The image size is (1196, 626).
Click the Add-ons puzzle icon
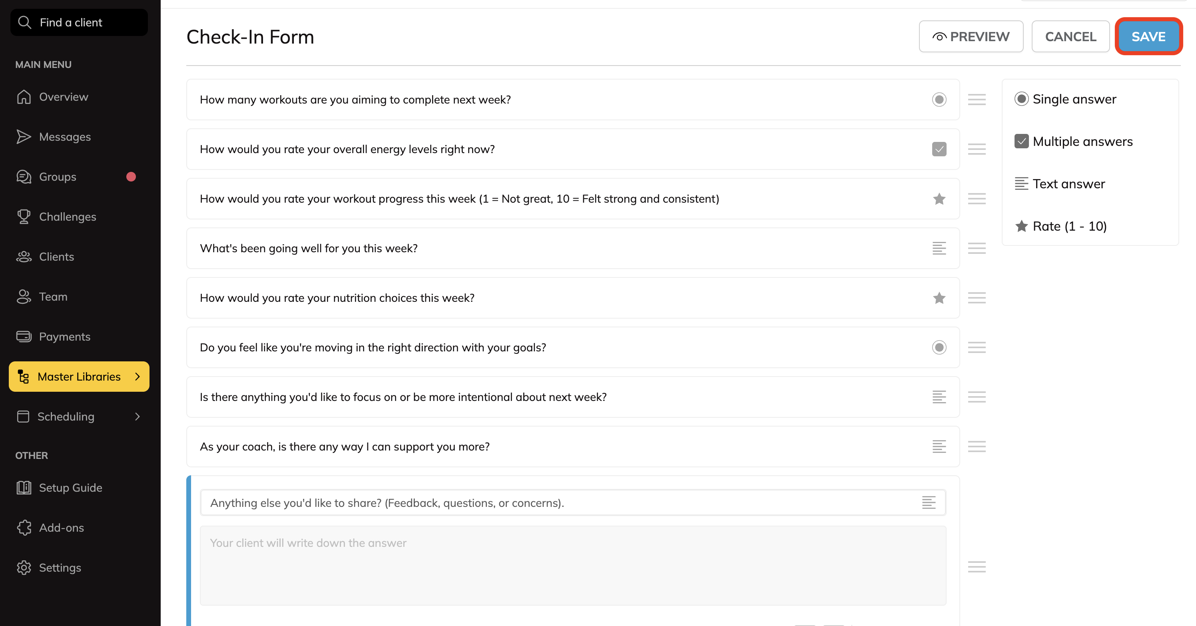tap(24, 528)
